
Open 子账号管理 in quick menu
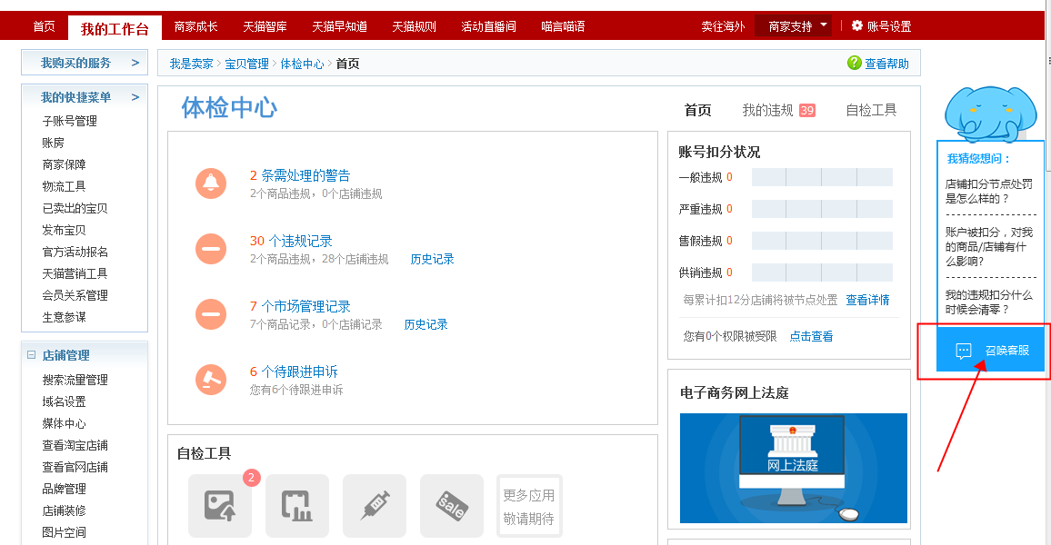[70, 121]
